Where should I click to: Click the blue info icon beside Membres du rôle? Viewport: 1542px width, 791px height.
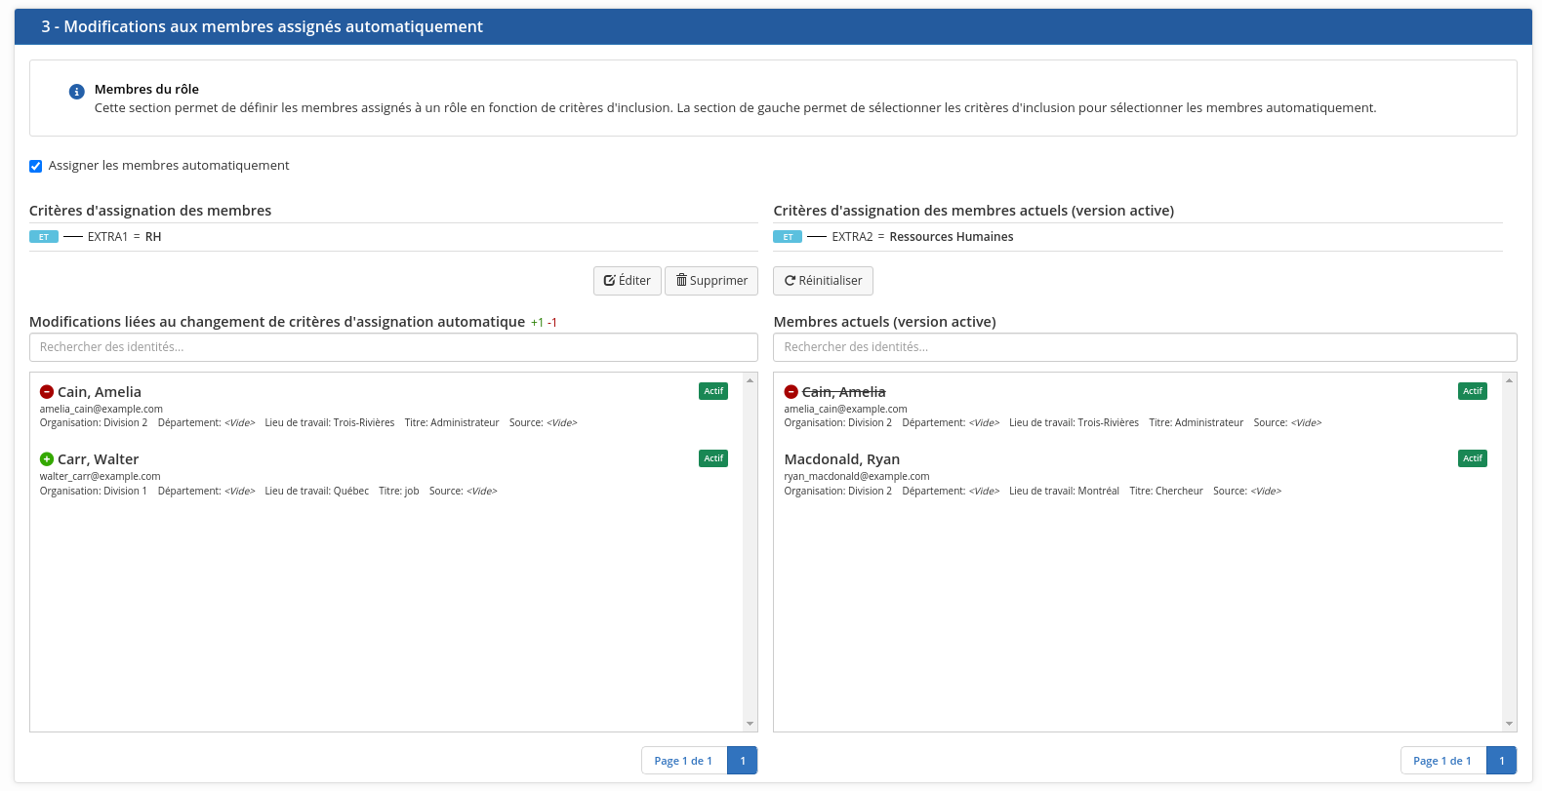pyautogui.click(x=76, y=92)
